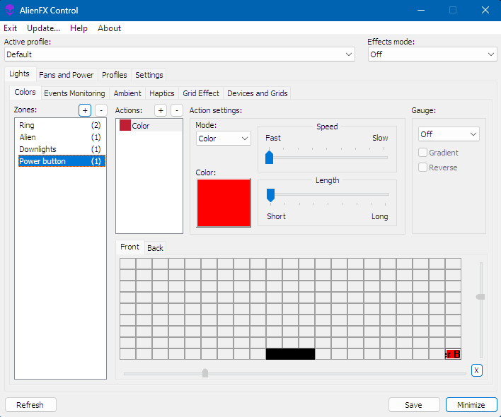This screenshot has height=417, width=501.
Task: Select the Color action in Actions list
Action: (149, 125)
